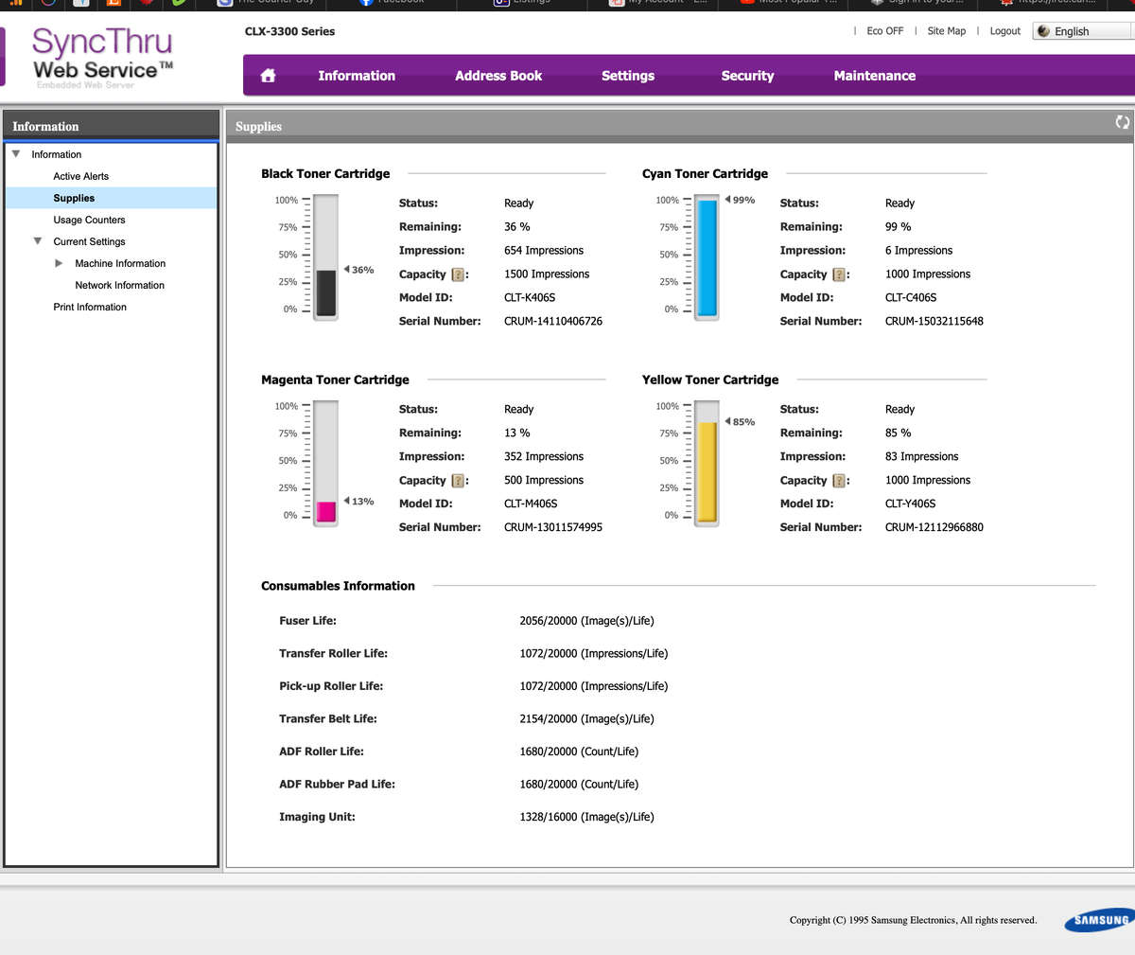
Task: Click Magenta toner Capacity help icon
Action: [x=458, y=481]
